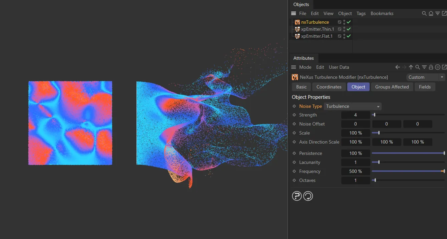The width and height of the screenshot is (447, 239).
Task: Click the reset icon below Object Properties
Action: pyautogui.click(x=308, y=196)
